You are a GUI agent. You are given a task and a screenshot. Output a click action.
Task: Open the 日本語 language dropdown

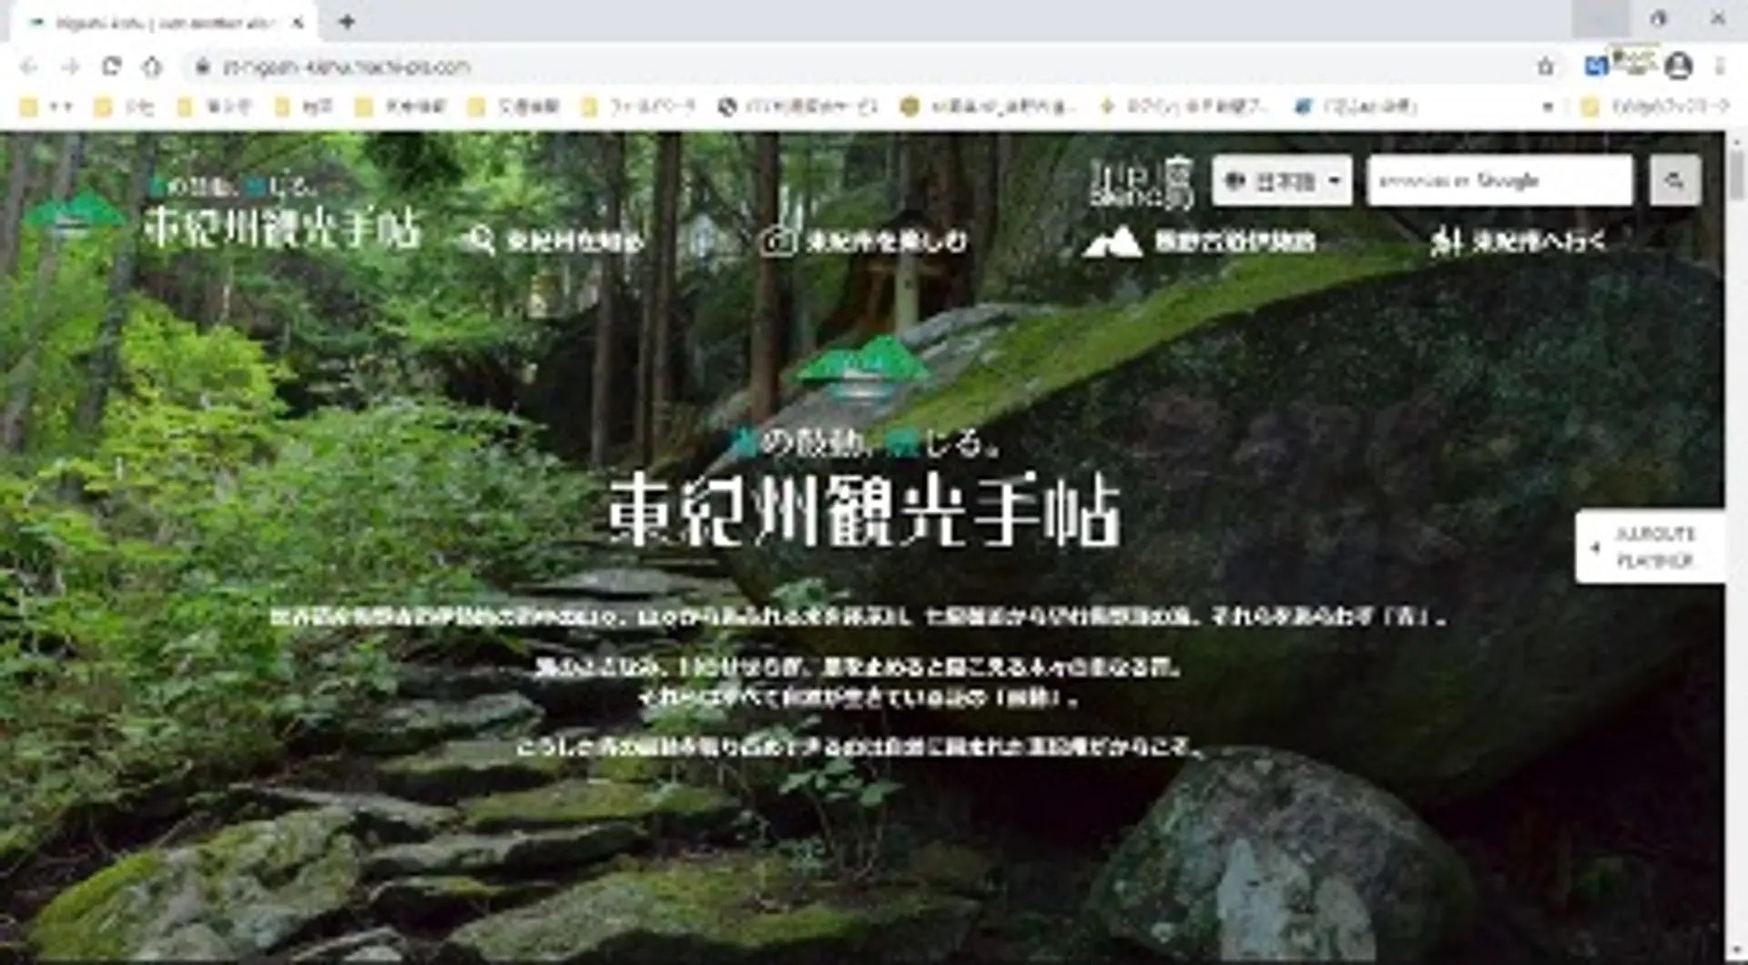click(1282, 181)
